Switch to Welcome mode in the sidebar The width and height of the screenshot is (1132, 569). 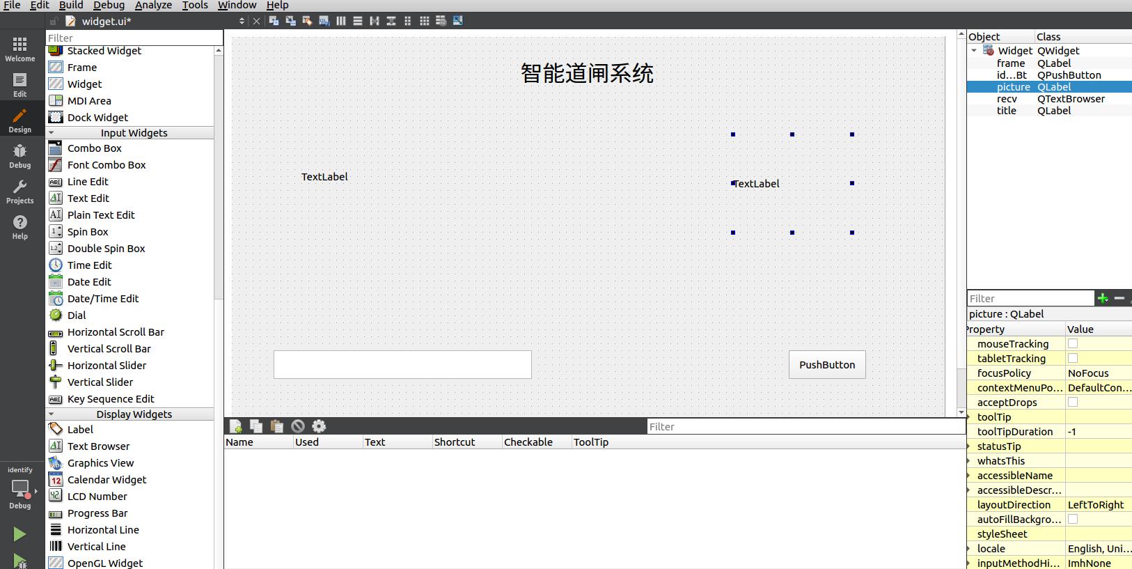19,49
